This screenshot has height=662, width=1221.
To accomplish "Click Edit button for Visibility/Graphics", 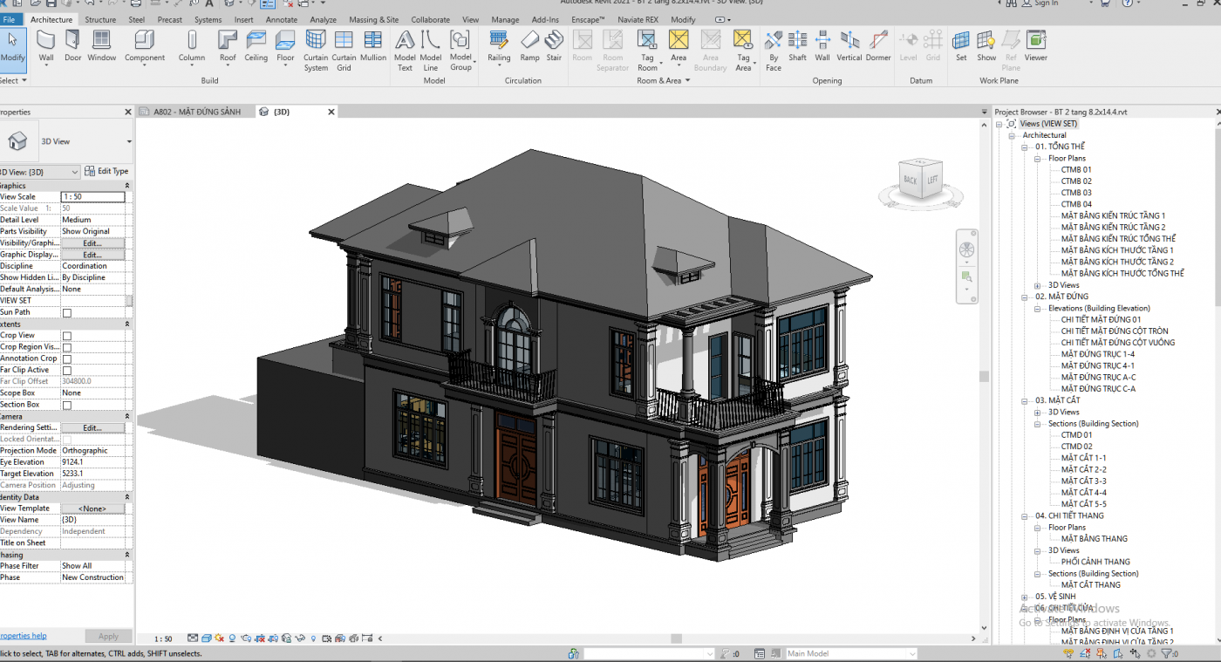I will tap(92, 243).
